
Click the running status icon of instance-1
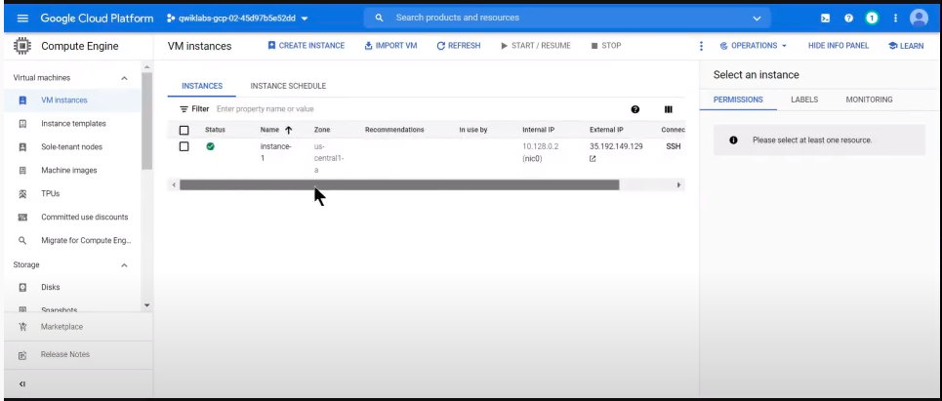210,146
